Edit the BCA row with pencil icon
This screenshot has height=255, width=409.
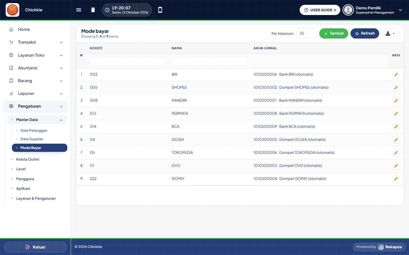click(396, 127)
